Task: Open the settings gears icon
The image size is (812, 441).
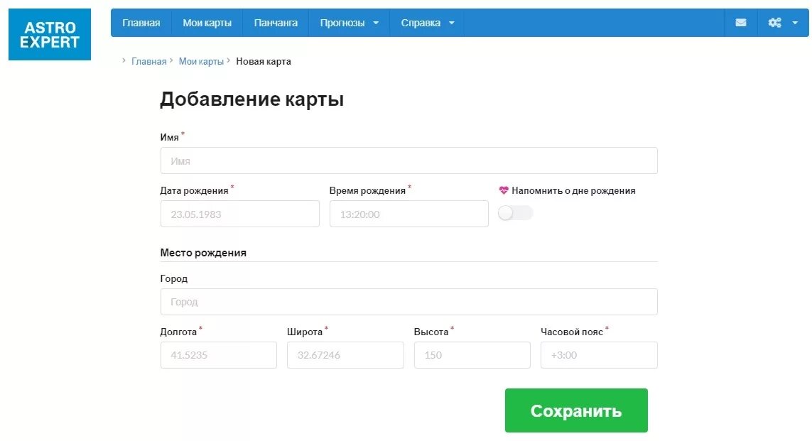Action: coord(775,23)
